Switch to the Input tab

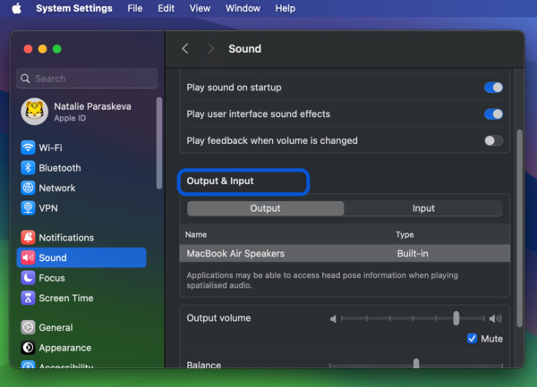[423, 208]
